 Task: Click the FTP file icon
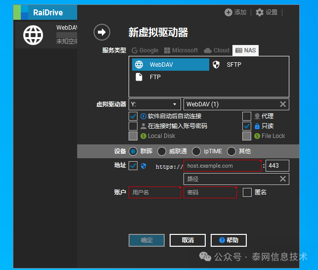[139, 77]
